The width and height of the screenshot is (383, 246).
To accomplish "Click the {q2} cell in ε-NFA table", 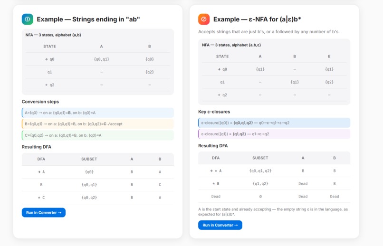I will 329,82.
